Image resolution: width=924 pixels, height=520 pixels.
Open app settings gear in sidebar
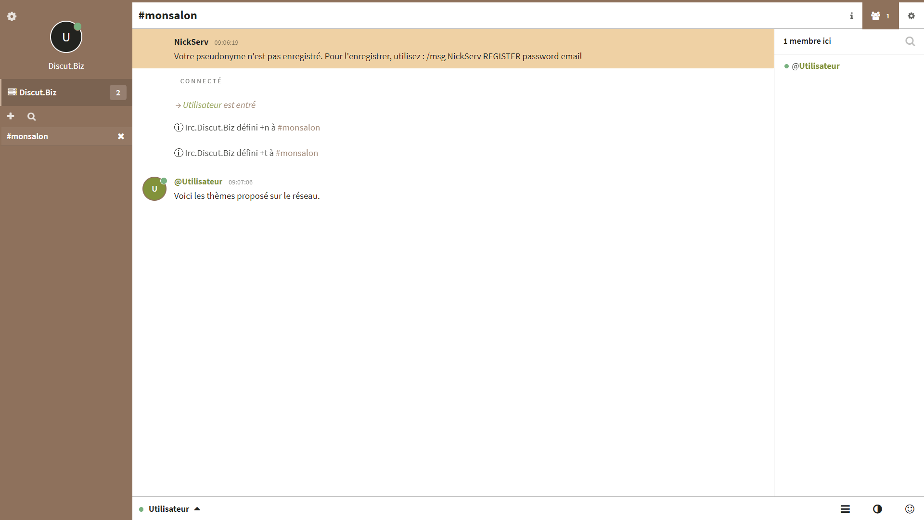pos(12,16)
